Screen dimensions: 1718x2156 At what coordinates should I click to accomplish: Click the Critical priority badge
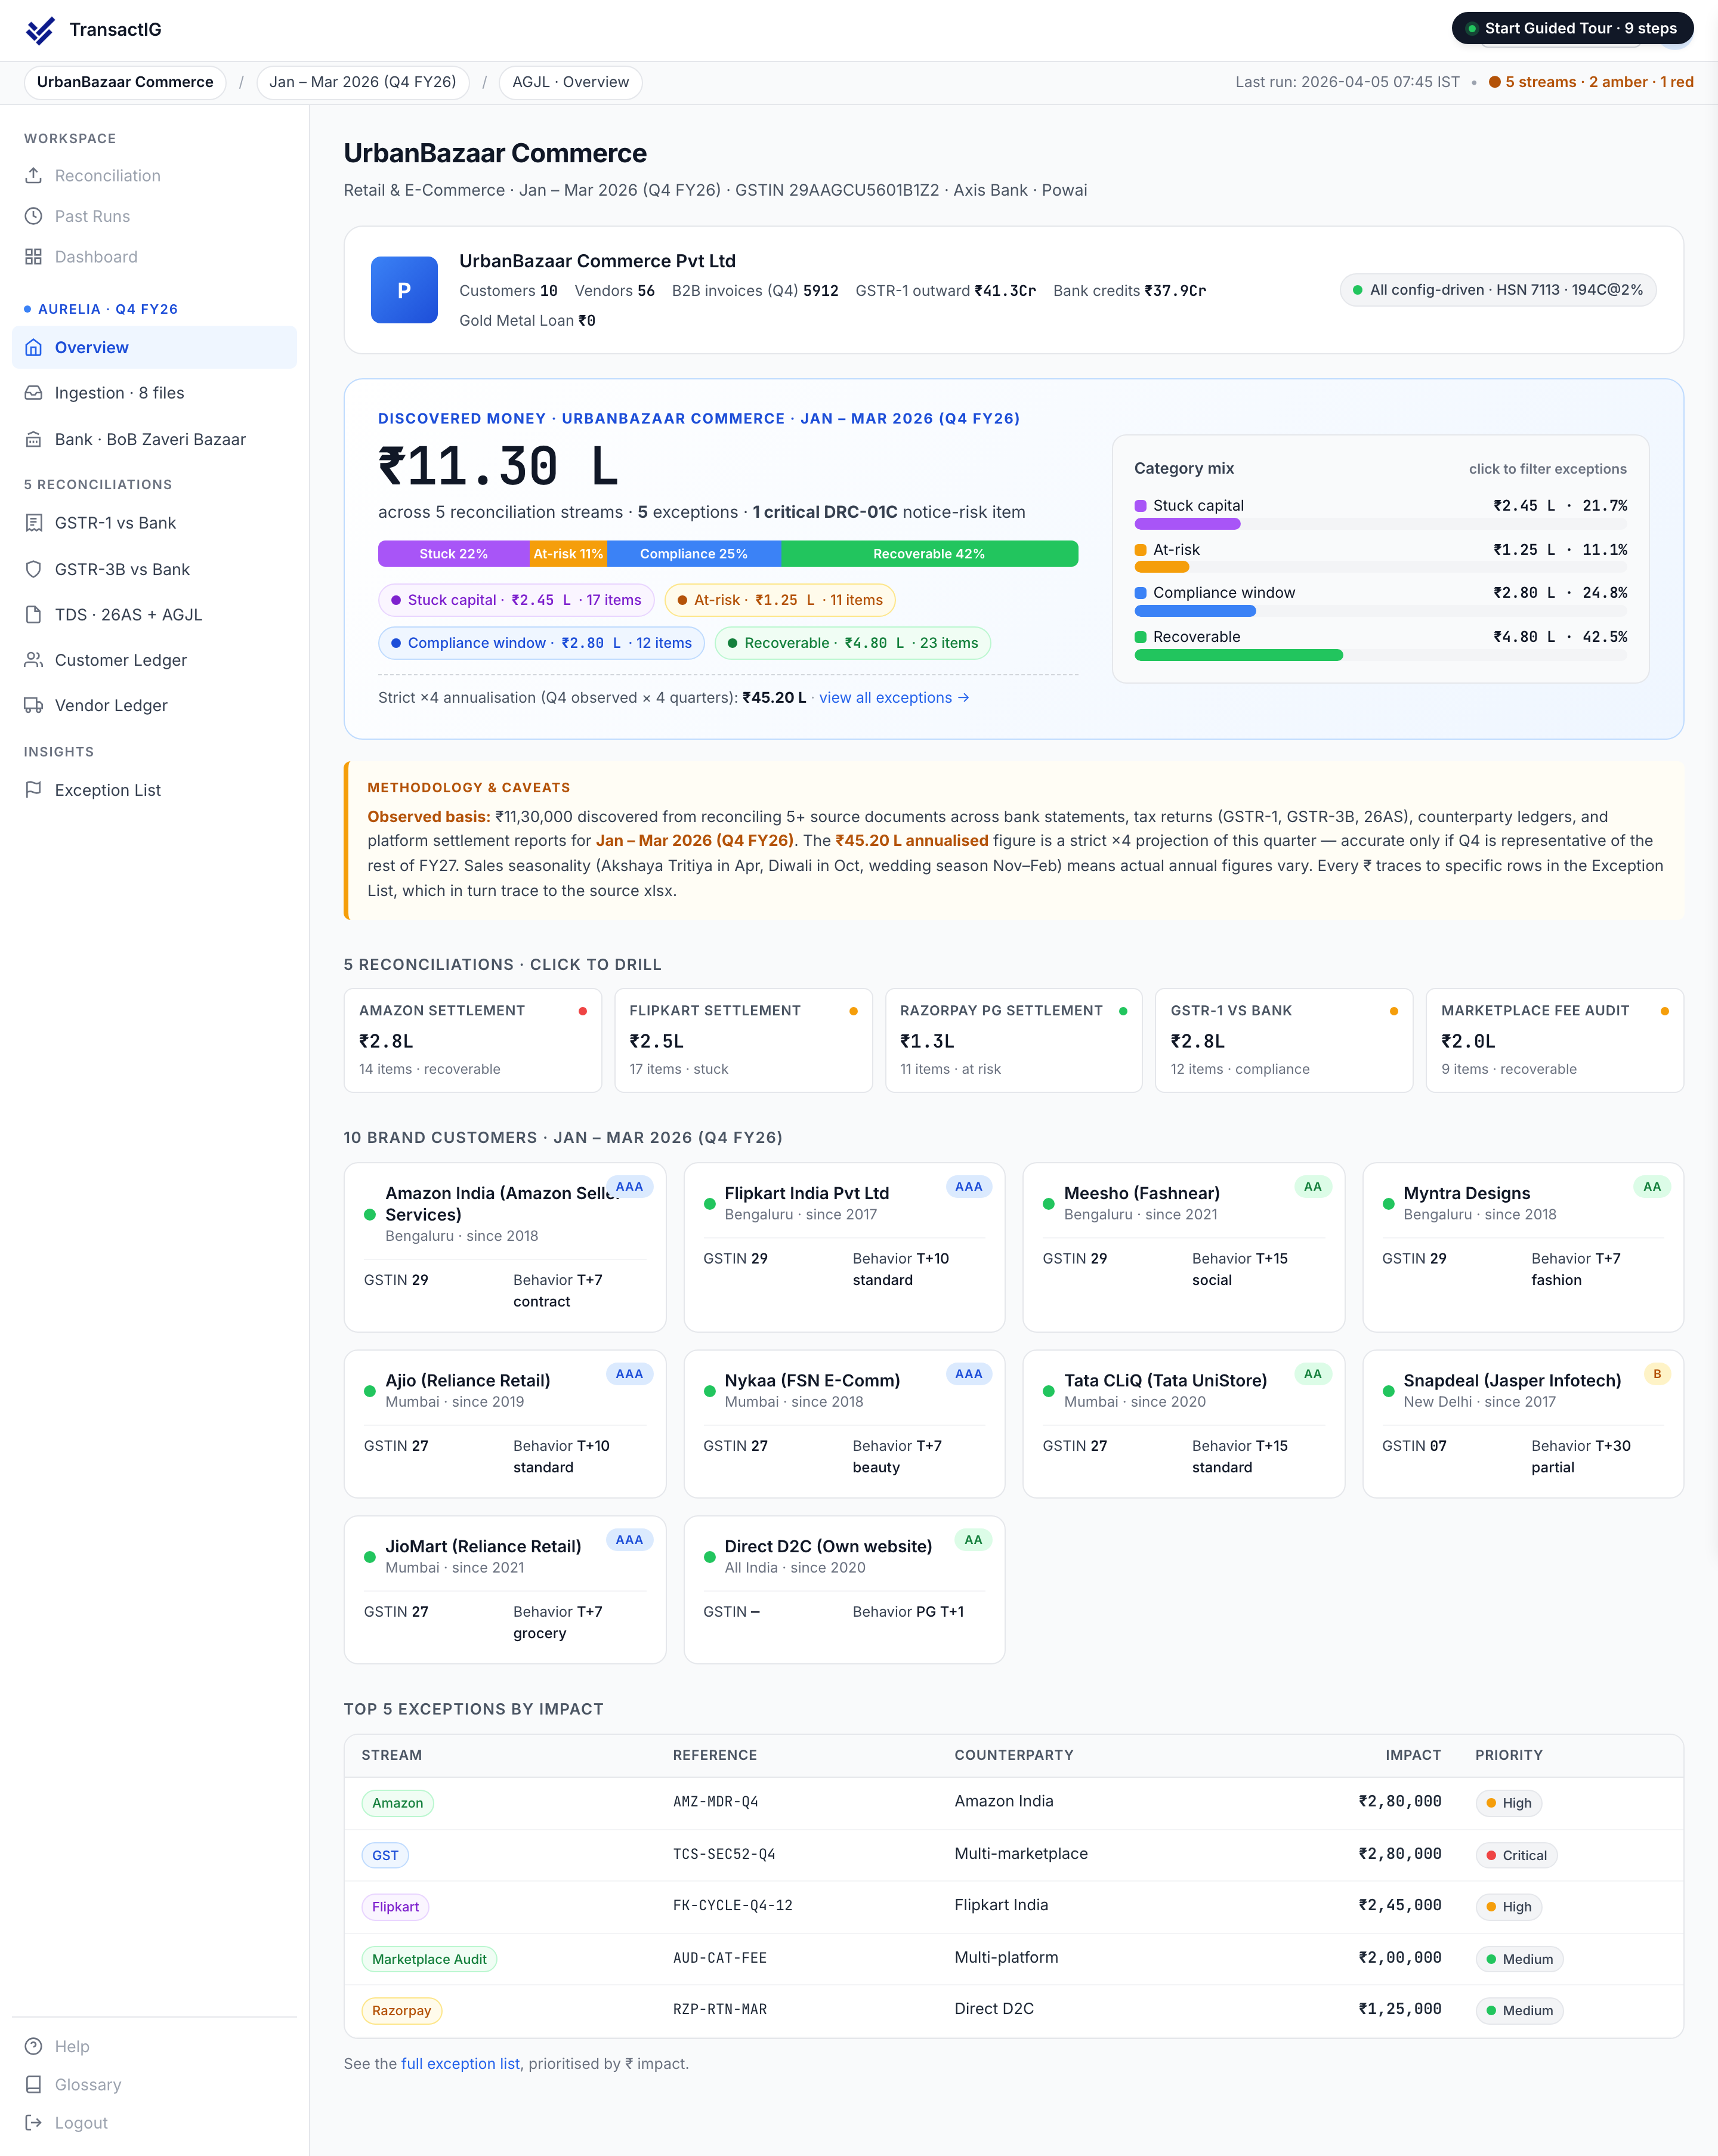click(x=1516, y=1855)
